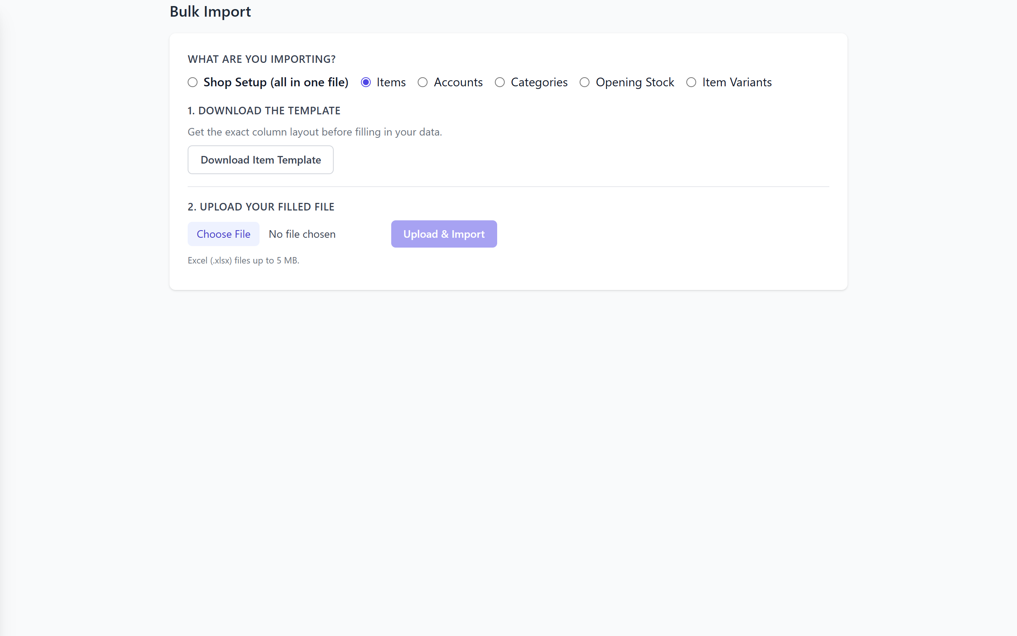
Task: Choose the Accounts import type
Action: point(423,82)
